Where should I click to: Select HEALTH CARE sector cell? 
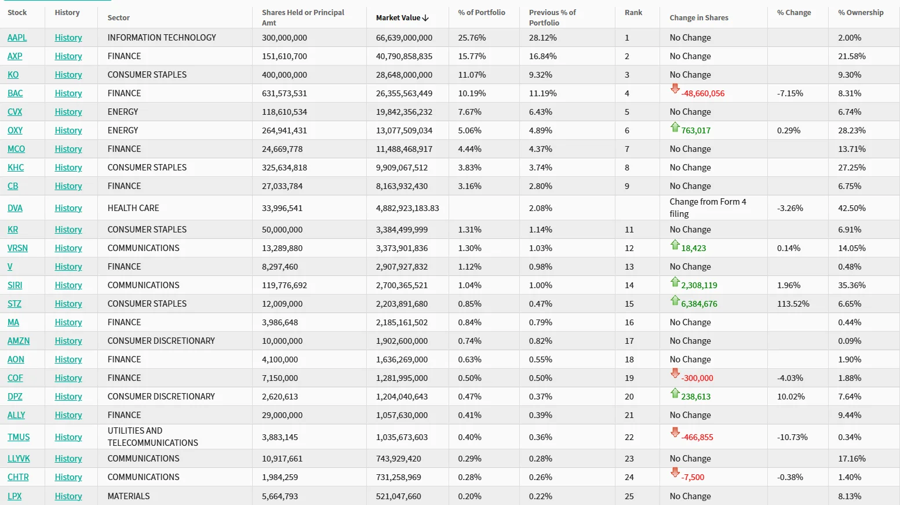133,208
